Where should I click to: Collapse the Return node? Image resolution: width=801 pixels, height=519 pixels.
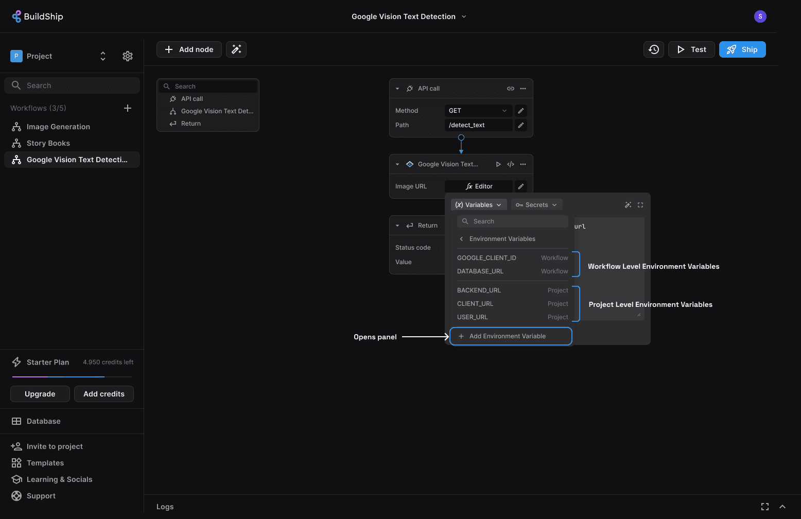[397, 226]
